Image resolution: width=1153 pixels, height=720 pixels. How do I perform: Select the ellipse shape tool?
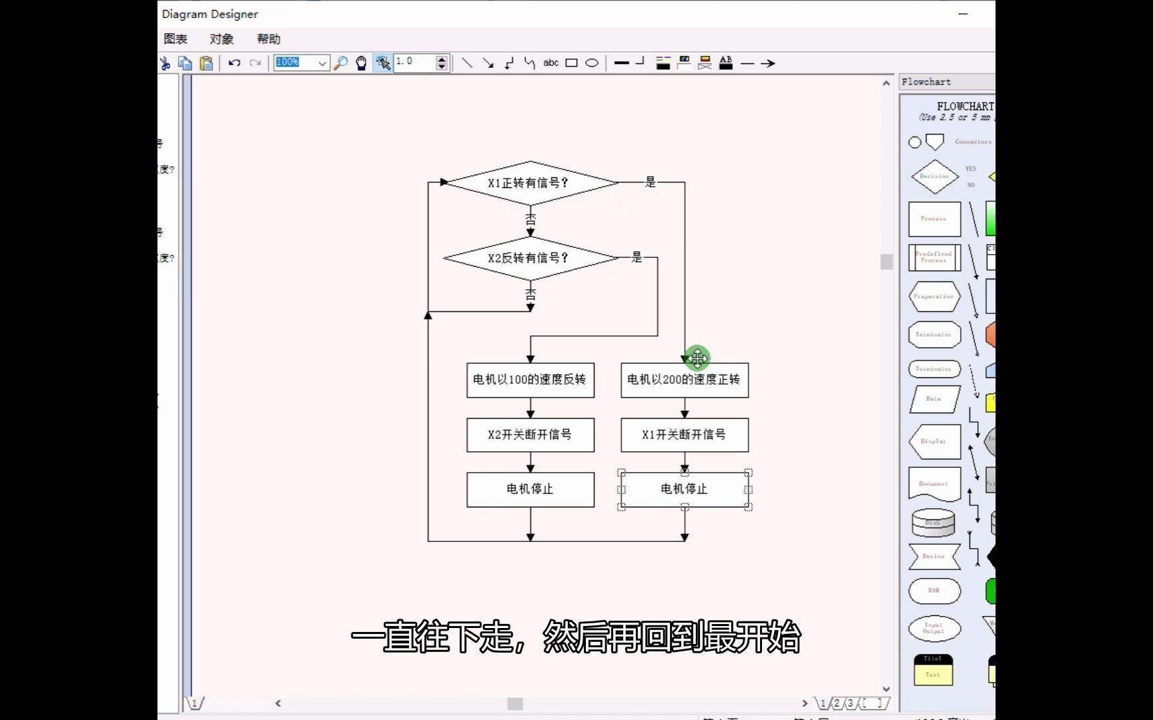pyautogui.click(x=592, y=63)
